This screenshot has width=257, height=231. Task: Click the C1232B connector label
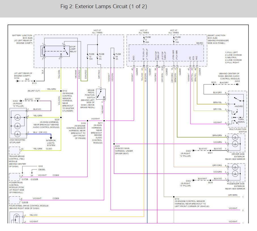tap(34, 179)
